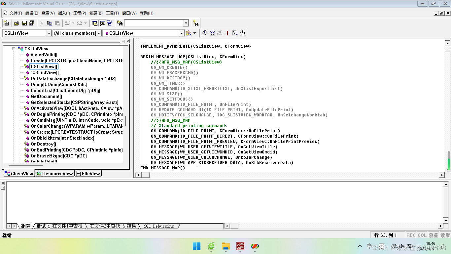This screenshot has width=451, height=254.
Task: Open the 组建(B) menu
Action: click(96, 13)
